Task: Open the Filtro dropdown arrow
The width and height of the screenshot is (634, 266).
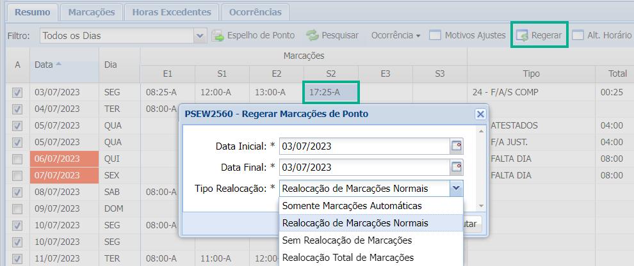Action: pyautogui.click(x=200, y=36)
